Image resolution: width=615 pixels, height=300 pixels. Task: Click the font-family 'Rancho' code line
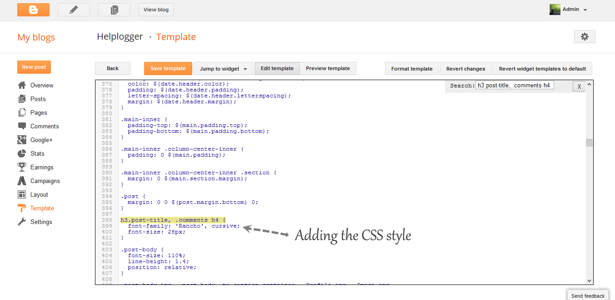pyautogui.click(x=184, y=226)
